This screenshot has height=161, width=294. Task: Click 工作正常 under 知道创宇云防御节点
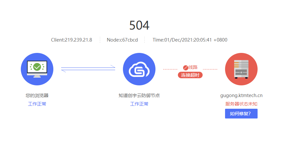tap(139, 104)
